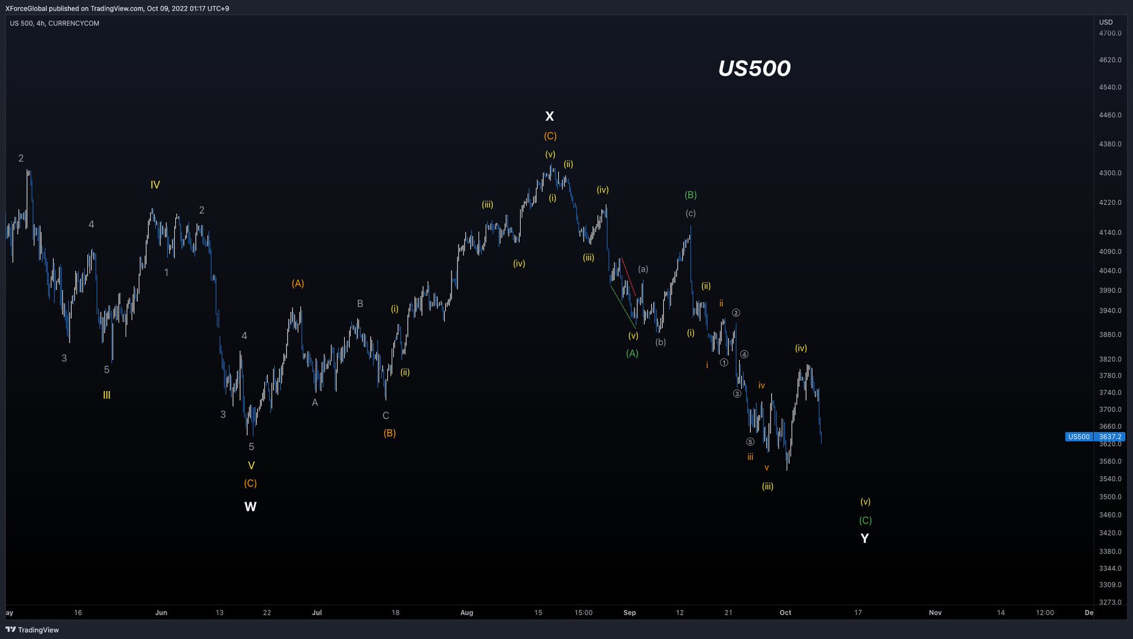Click the Oct label on the time axis
Viewport: 1133px width, 639px height.
pyautogui.click(x=787, y=612)
